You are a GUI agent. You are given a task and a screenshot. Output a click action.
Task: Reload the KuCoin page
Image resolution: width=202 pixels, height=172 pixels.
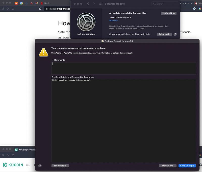tap(13, 155)
